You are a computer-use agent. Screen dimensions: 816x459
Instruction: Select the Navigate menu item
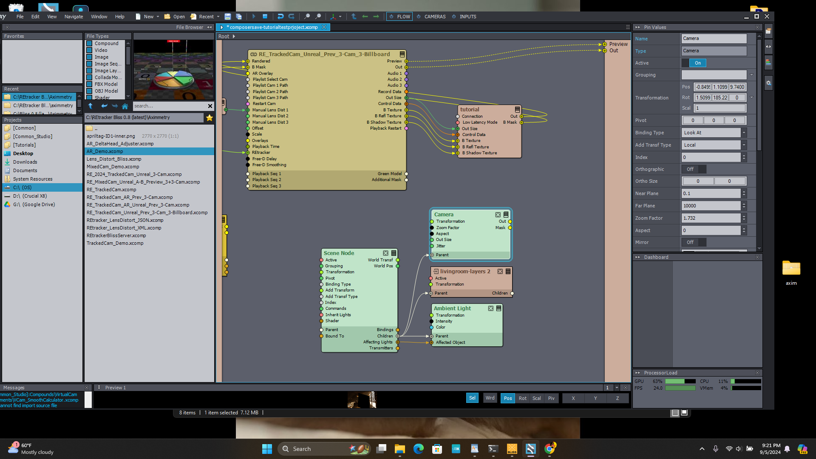tap(74, 16)
